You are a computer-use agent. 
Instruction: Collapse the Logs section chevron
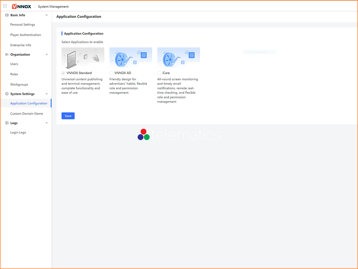[47, 123]
